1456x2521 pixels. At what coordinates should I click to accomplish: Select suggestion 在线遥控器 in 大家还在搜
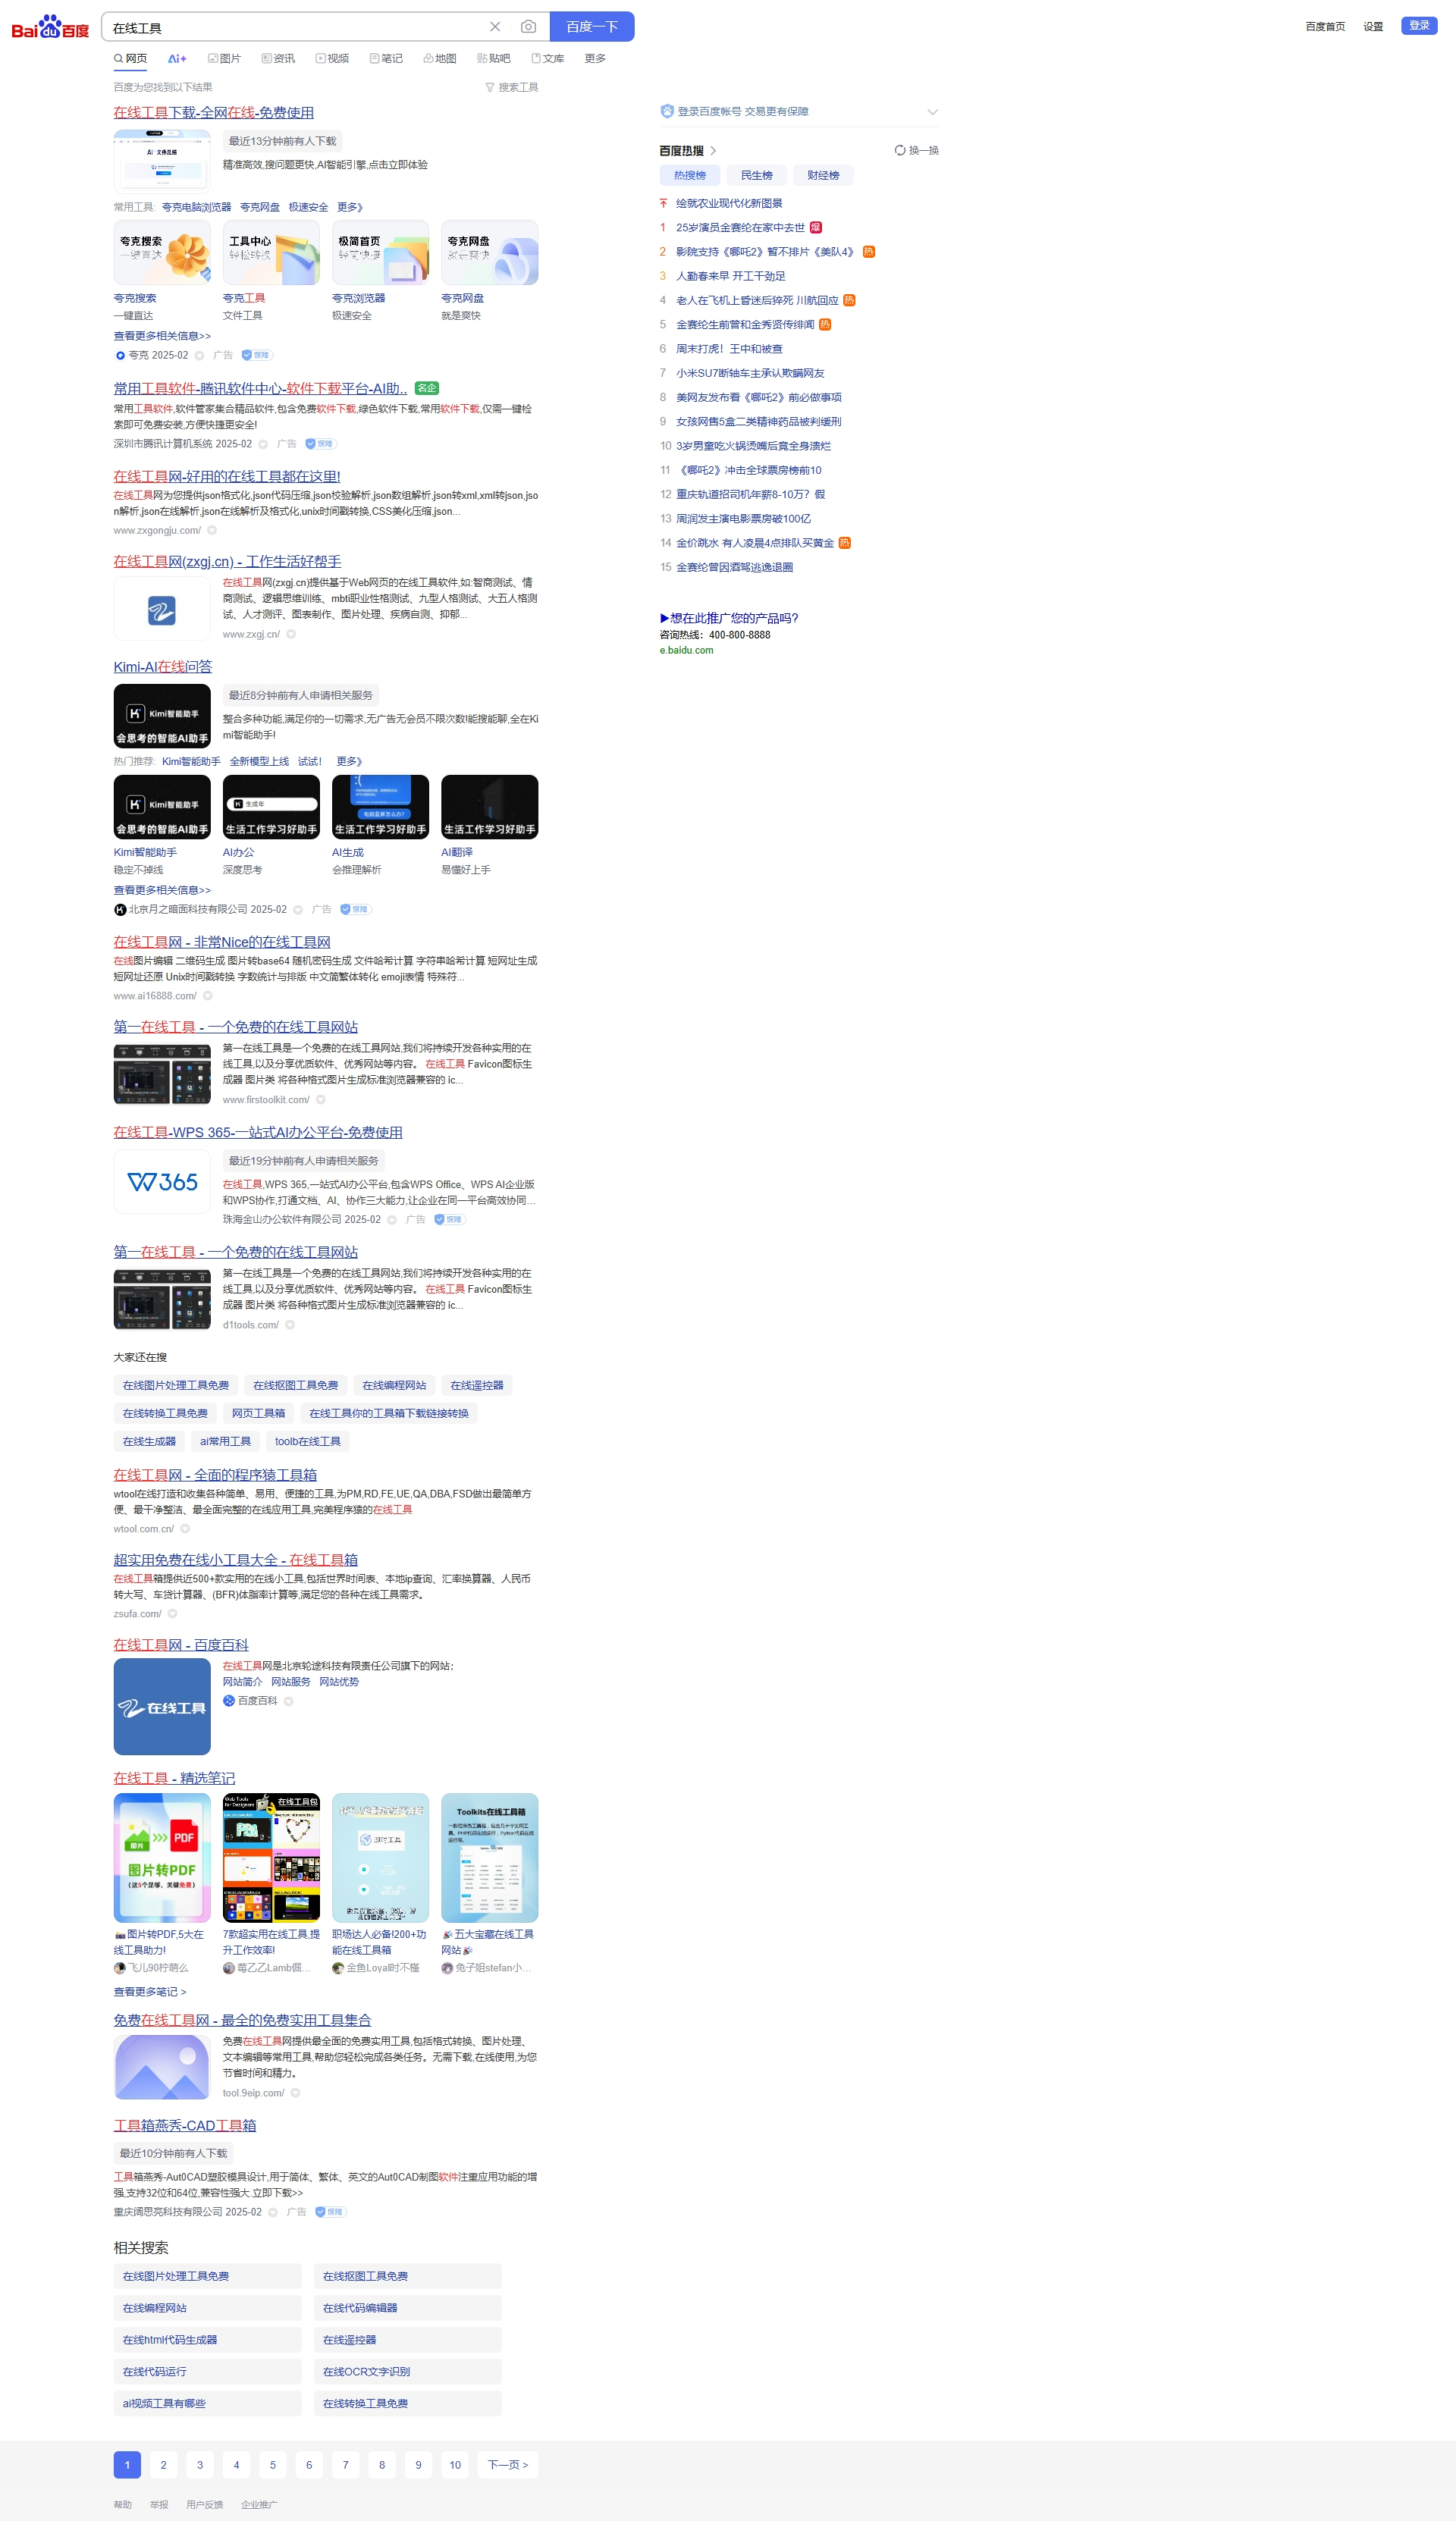point(477,1387)
